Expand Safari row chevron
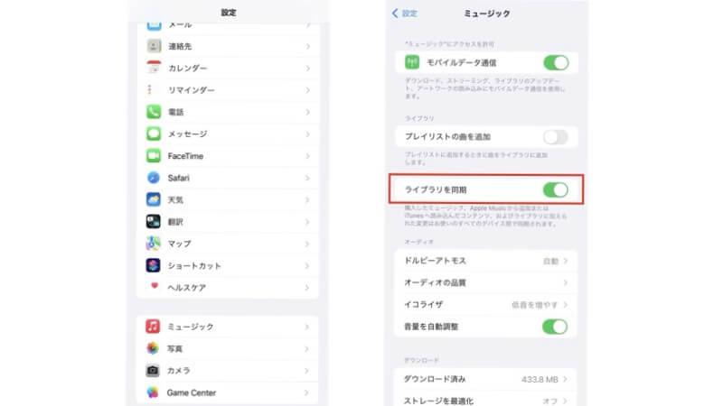This screenshot has width=723, height=406. (307, 178)
